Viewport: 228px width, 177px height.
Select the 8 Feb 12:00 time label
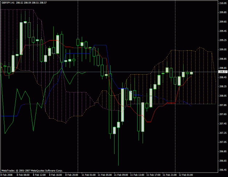click(39, 175)
